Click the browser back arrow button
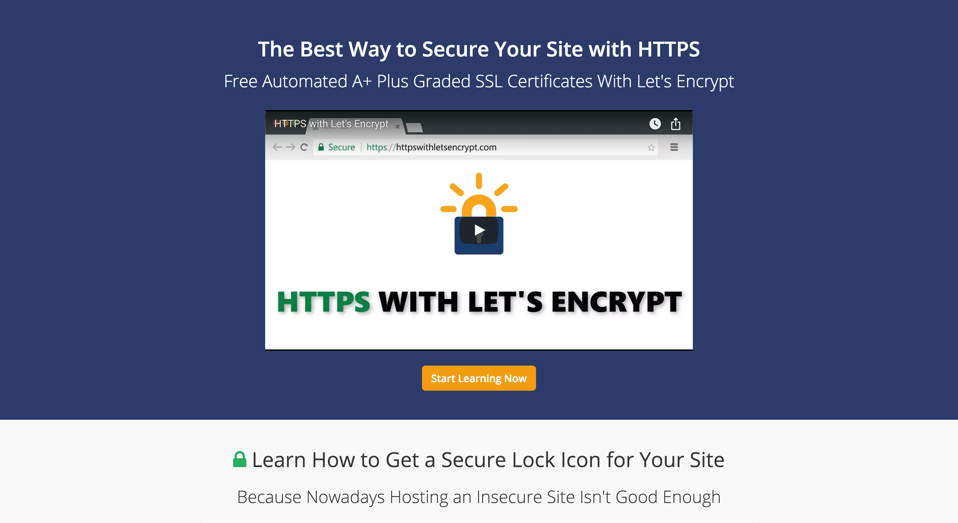The height and width of the screenshot is (523, 958). coord(278,147)
